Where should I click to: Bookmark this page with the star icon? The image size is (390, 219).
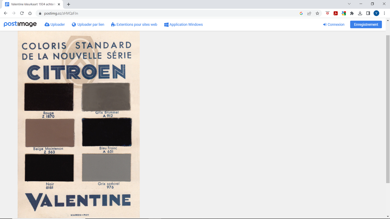[x=317, y=13]
